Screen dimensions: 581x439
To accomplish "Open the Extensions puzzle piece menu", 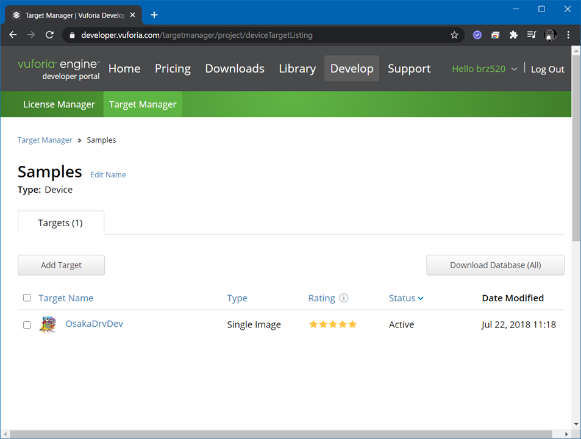I will click(x=513, y=35).
